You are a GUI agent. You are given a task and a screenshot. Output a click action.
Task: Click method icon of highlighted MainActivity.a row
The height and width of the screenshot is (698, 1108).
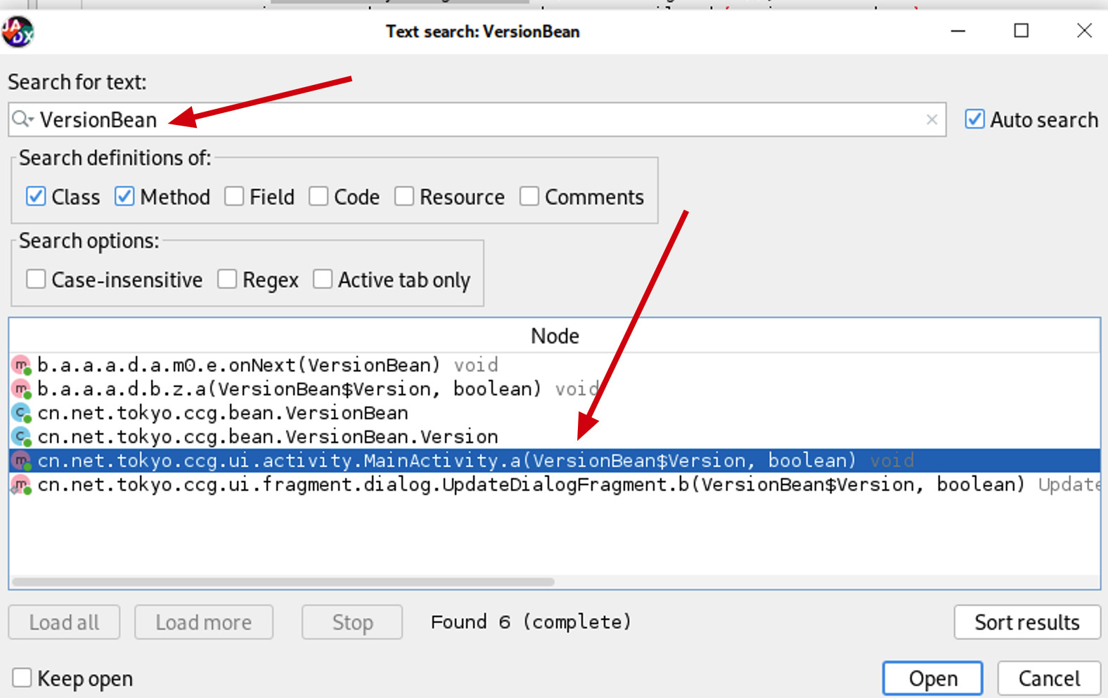click(22, 461)
